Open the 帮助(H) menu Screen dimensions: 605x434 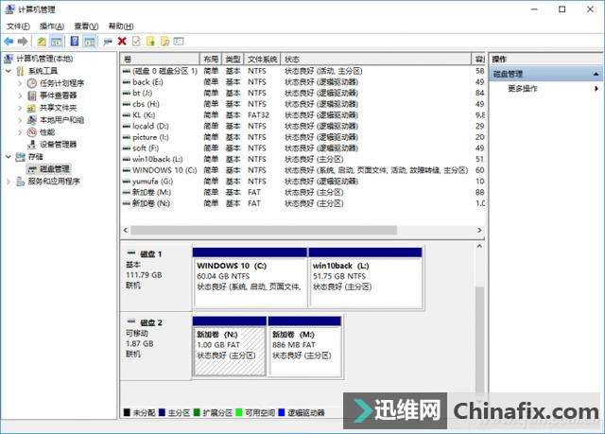[121, 26]
